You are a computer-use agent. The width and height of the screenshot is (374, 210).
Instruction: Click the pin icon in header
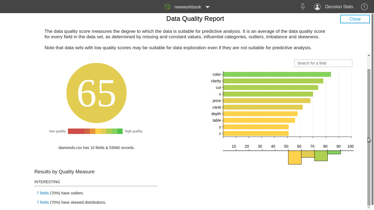point(303,7)
